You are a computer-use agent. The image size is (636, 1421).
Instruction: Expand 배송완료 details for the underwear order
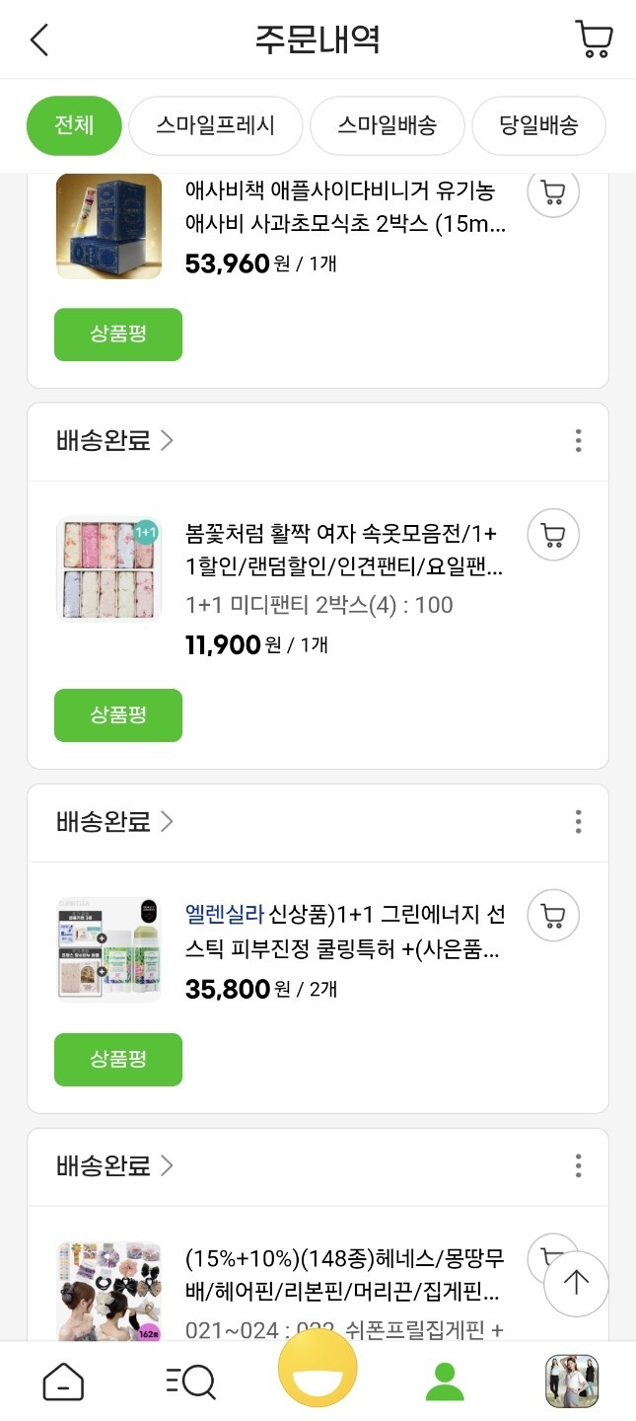click(114, 440)
